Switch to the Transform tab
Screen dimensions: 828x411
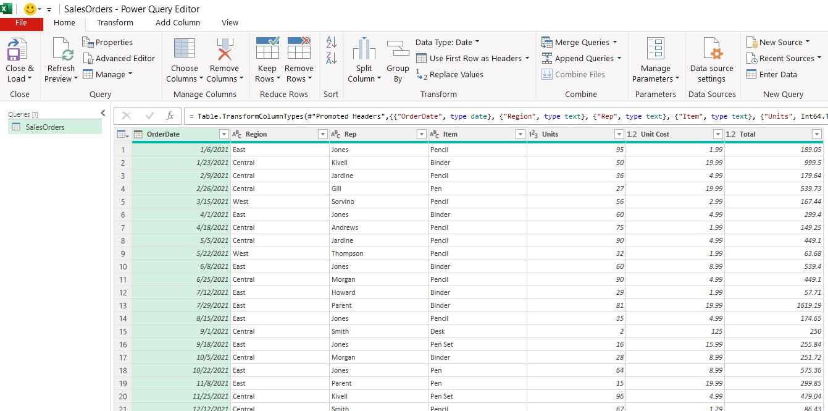click(x=115, y=22)
